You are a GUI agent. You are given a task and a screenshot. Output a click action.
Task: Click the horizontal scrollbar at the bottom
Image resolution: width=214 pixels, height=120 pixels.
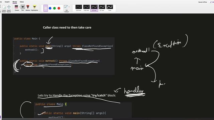[57, 119]
